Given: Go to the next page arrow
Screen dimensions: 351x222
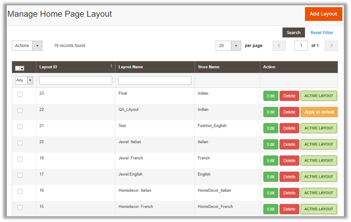Looking at the screenshot, I should pyautogui.click(x=331, y=46).
